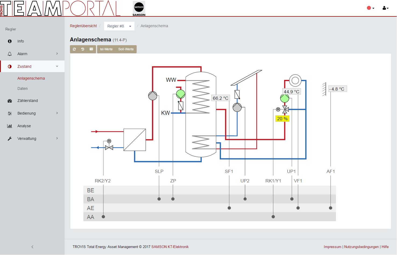Click the list view icon in the toolbar
This screenshot has height=255, width=397.
point(91,49)
